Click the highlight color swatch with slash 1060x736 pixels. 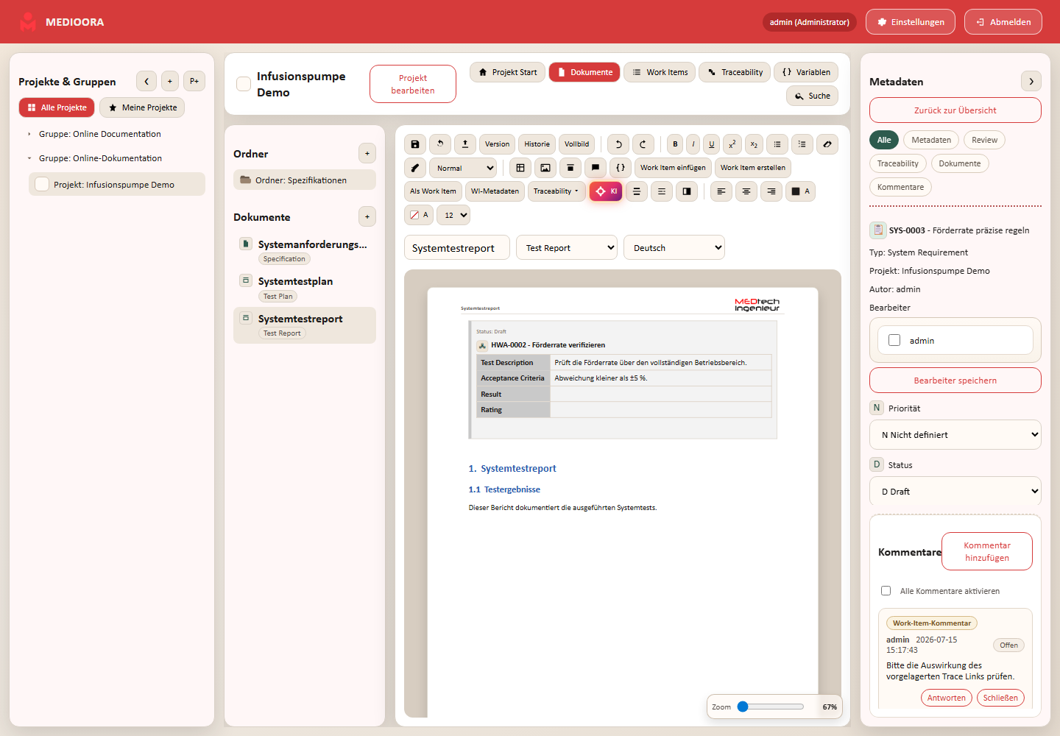(419, 215)
